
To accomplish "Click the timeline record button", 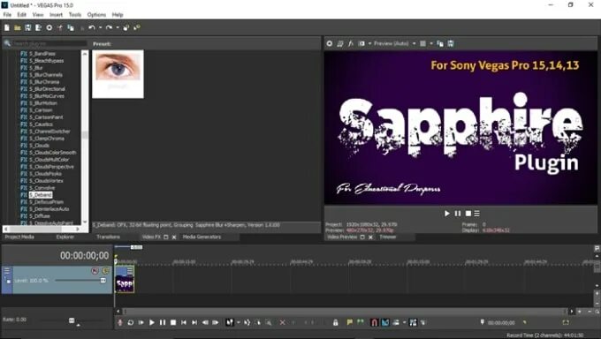I will (120, 322).
